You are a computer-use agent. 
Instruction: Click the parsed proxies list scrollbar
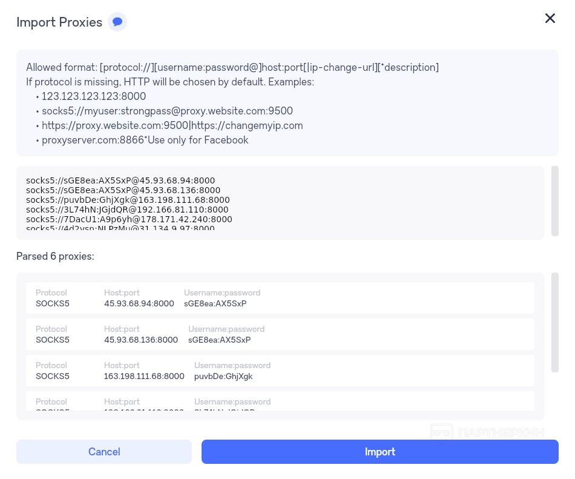coord(555,322)
